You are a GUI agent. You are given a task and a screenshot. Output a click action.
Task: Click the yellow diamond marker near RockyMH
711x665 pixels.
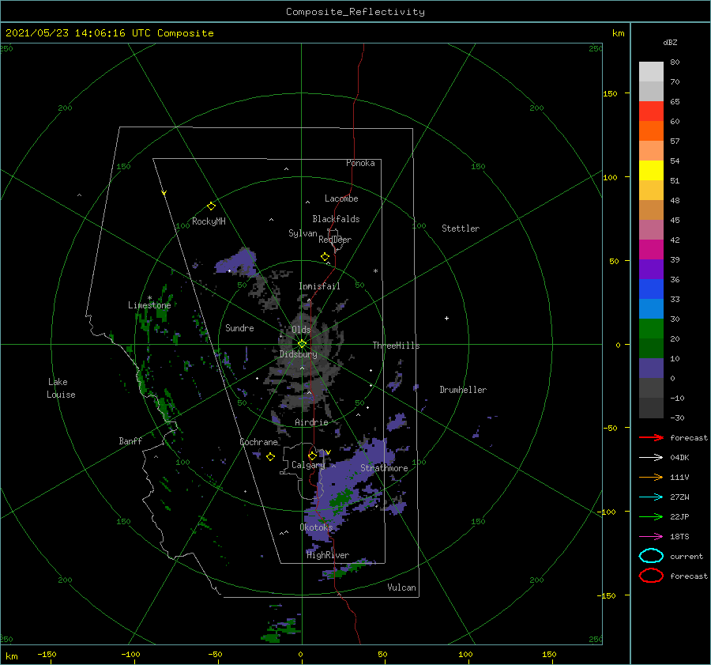click(211, 206)
